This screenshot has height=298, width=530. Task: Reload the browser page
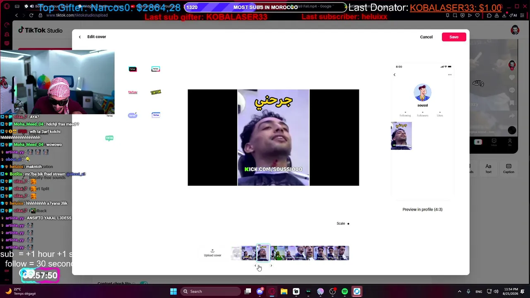(x=31, y=15)
